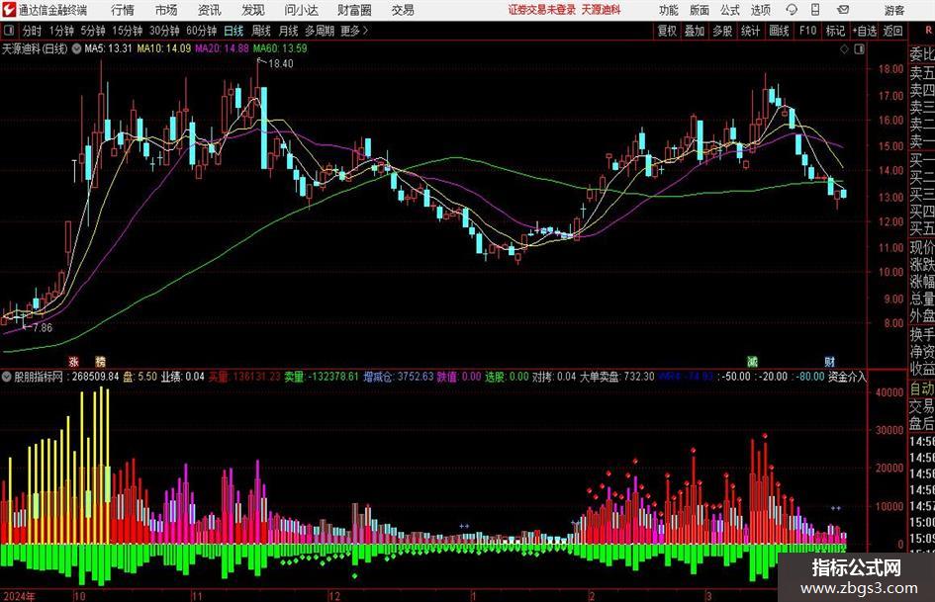The image size is (935, 602).
Task: Open the 版面 menu
Action: [x=700, y=10]
